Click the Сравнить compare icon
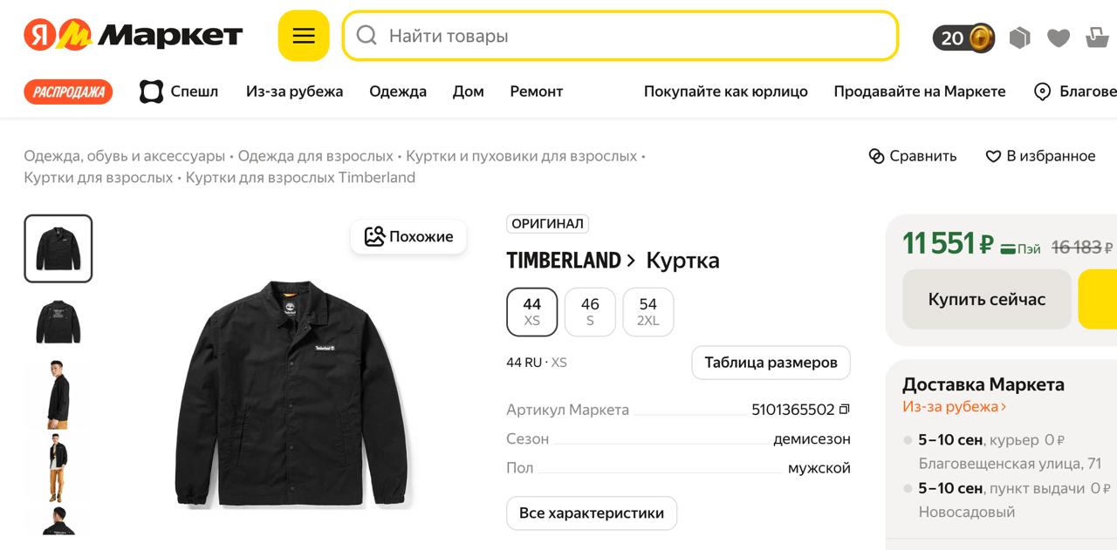The width and height of the screenshot is (1117, 550). pyautogui.click(x=877, y=156)
